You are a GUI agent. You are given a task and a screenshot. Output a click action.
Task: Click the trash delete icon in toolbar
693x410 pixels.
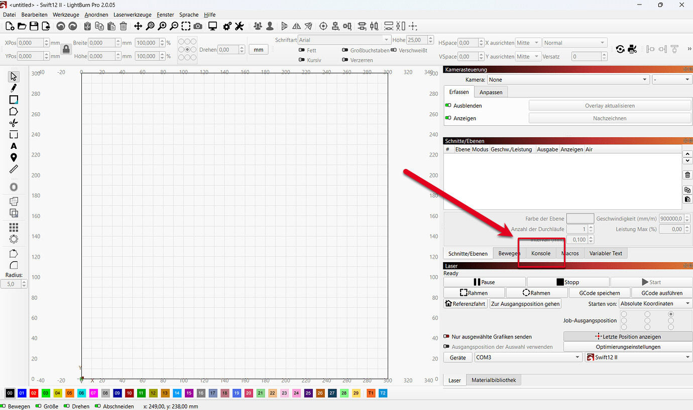pyautogui.click(x=123, y=26)
